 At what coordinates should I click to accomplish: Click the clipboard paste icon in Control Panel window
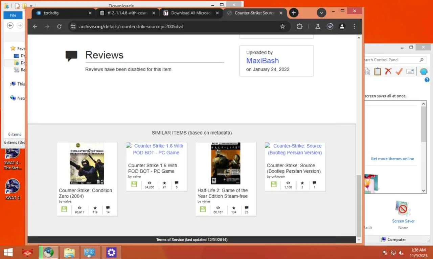click(x=378, y=71)
